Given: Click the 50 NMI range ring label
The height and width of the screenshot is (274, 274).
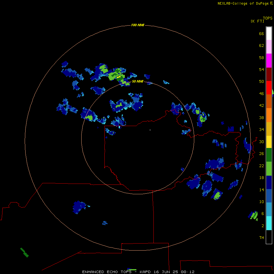Looking at the screenshot, I should 138,81.
